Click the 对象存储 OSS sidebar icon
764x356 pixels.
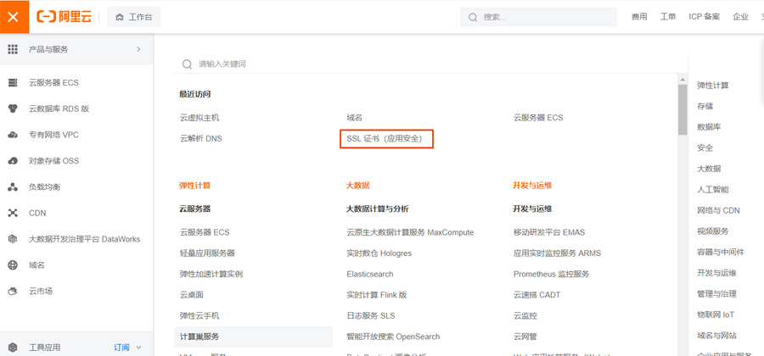(x=13, y=161)
